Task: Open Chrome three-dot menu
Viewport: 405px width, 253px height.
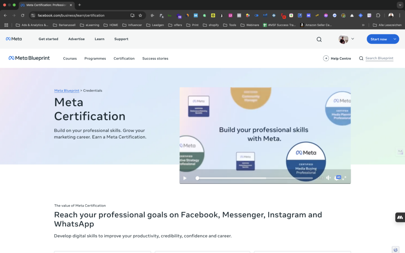Action: (400, 15)
